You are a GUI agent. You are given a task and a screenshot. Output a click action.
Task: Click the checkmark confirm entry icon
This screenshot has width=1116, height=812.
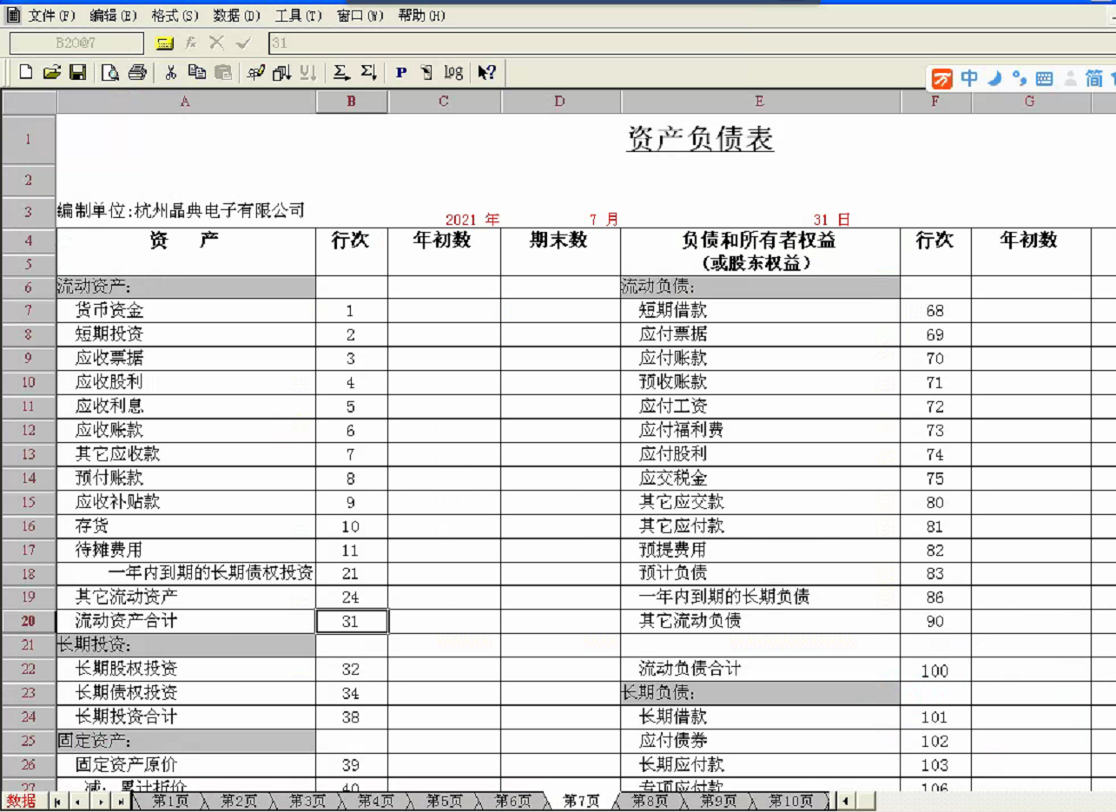point(243,43)
